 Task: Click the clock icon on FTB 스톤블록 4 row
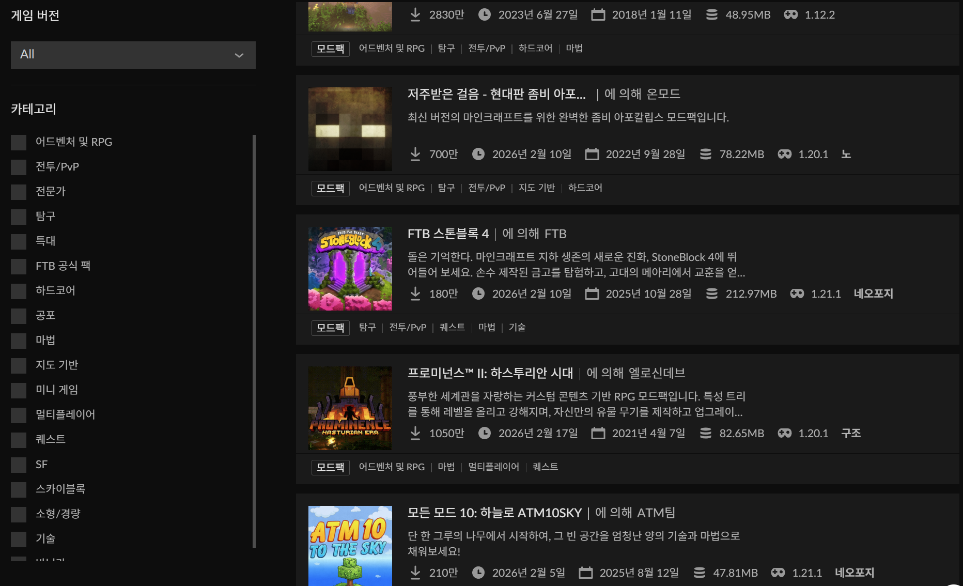pos(478,294)
